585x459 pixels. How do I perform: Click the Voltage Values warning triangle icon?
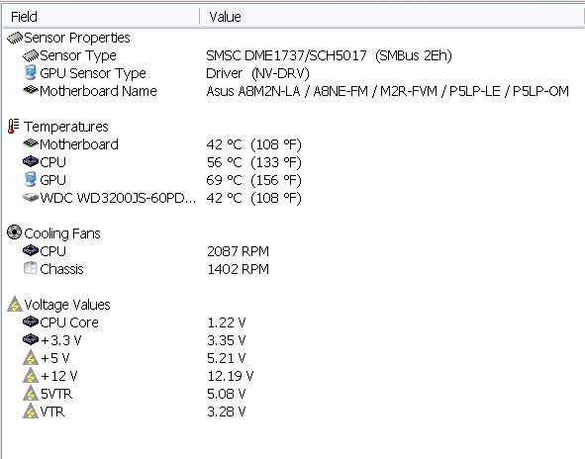[x=15, y=304]
